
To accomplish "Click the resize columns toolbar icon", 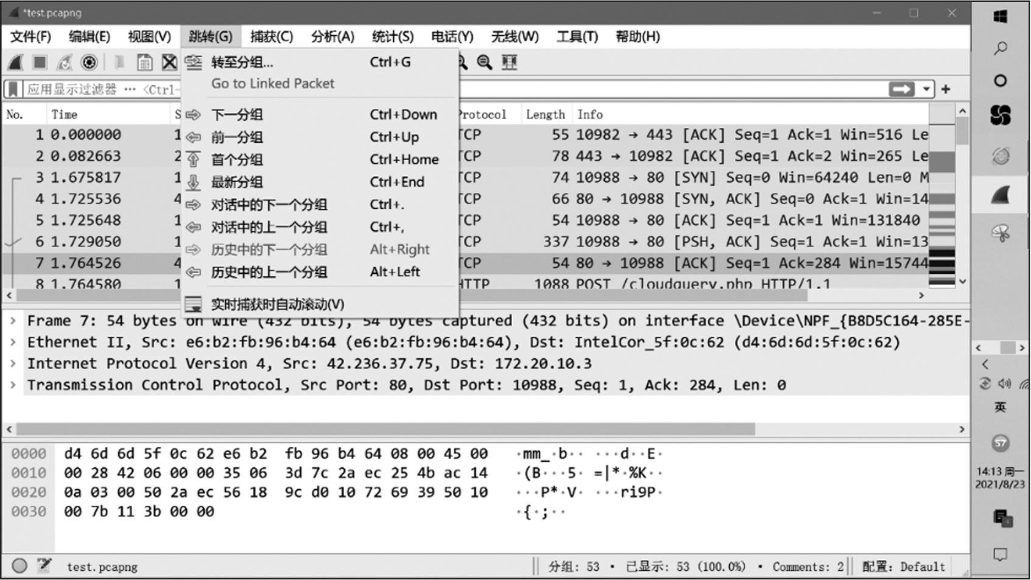I will pos(509,62).
